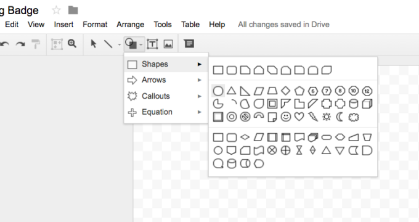Pick the flowchart merge inverted triangle
The width and height of the screenshot is (419, 222).
(340, 150)
